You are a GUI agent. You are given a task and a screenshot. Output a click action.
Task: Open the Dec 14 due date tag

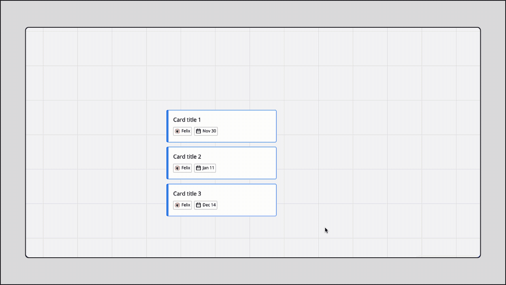[x=206, y=205]
